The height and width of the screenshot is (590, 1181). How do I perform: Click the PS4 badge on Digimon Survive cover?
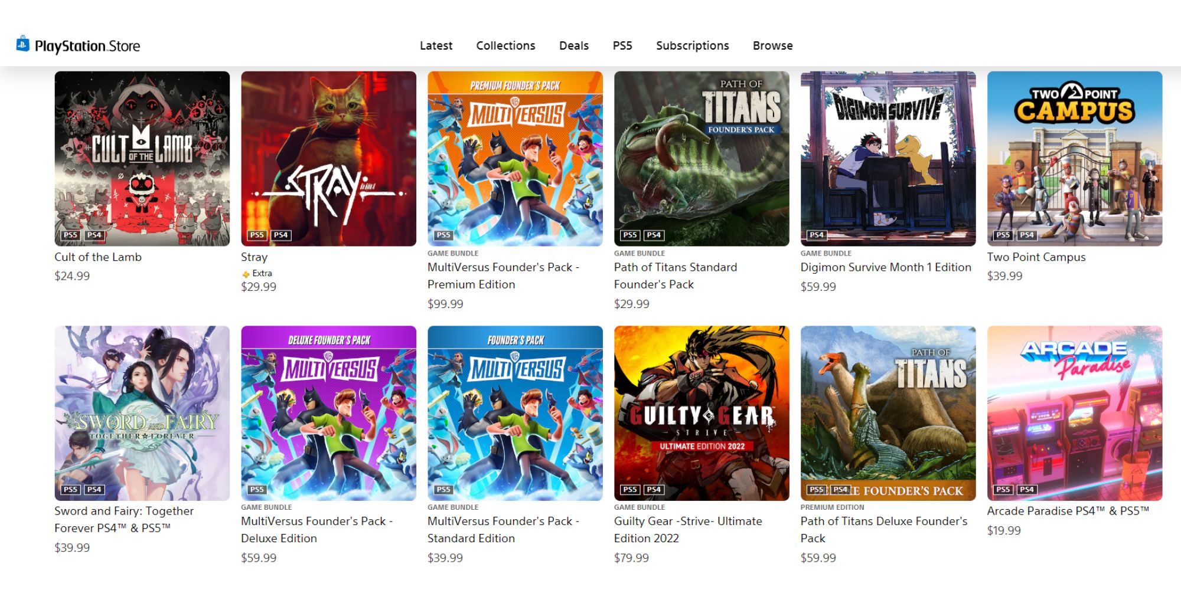point(817,235)
